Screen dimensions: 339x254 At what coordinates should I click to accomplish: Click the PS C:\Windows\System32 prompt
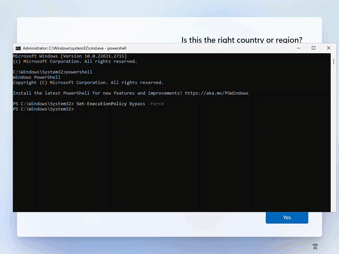tap(42, 109)
